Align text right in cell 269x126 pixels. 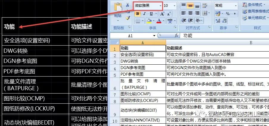tap(197, 13)
